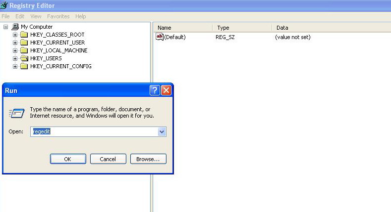Viewport: 391px width, 212px height.
Task: Open the View menu
Action: click(36, 16)
